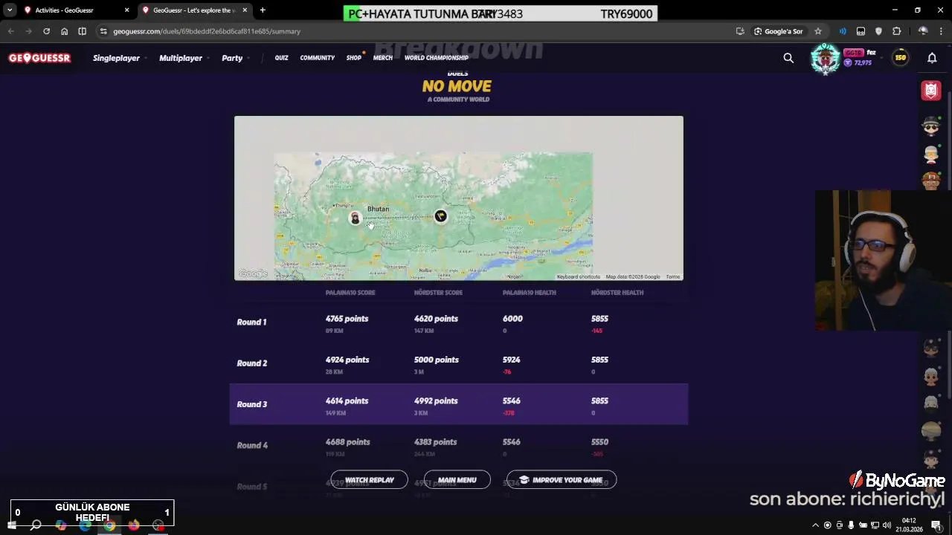This screenshot has width=952, height=535.
Task: Click the 4383 points score in Round 4
Action: click(x=435, y=442)
